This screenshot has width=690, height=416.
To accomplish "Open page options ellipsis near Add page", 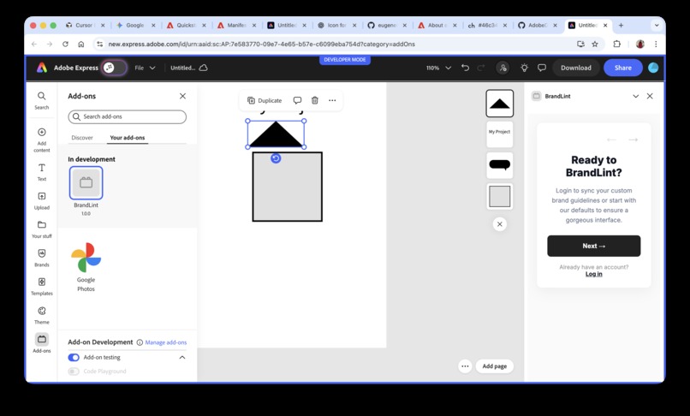I will (x=465, y=366).
